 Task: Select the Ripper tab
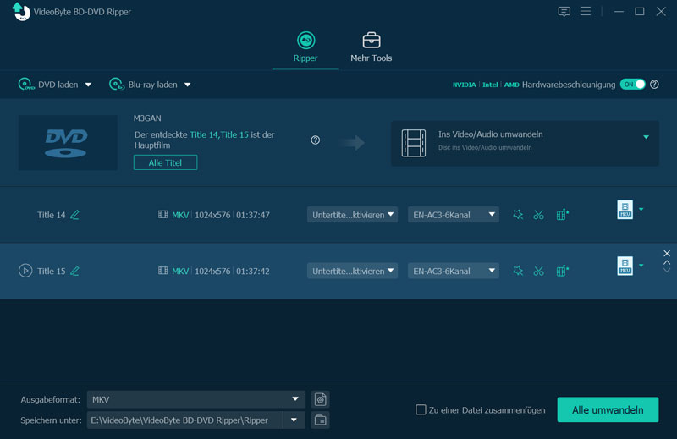coord(305,48)
